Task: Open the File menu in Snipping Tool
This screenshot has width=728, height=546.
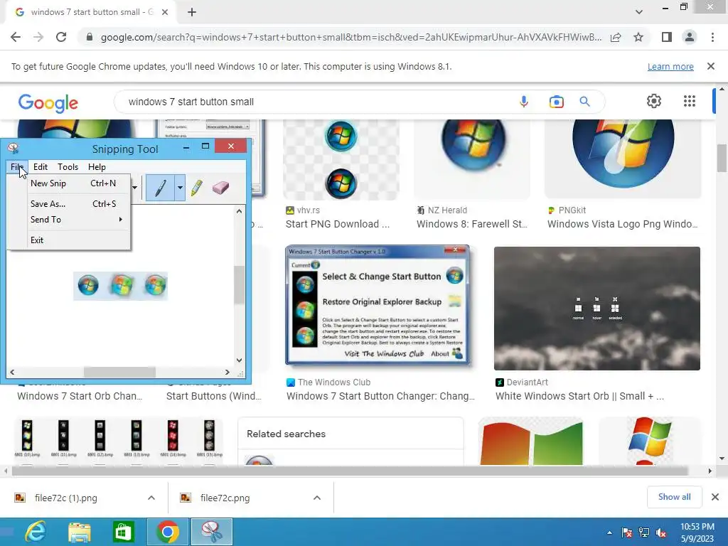Action: pos(17,166)
